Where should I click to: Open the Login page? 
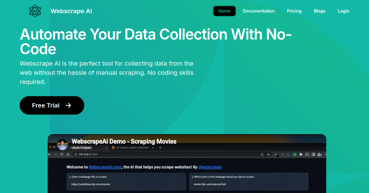pos(343,11)
